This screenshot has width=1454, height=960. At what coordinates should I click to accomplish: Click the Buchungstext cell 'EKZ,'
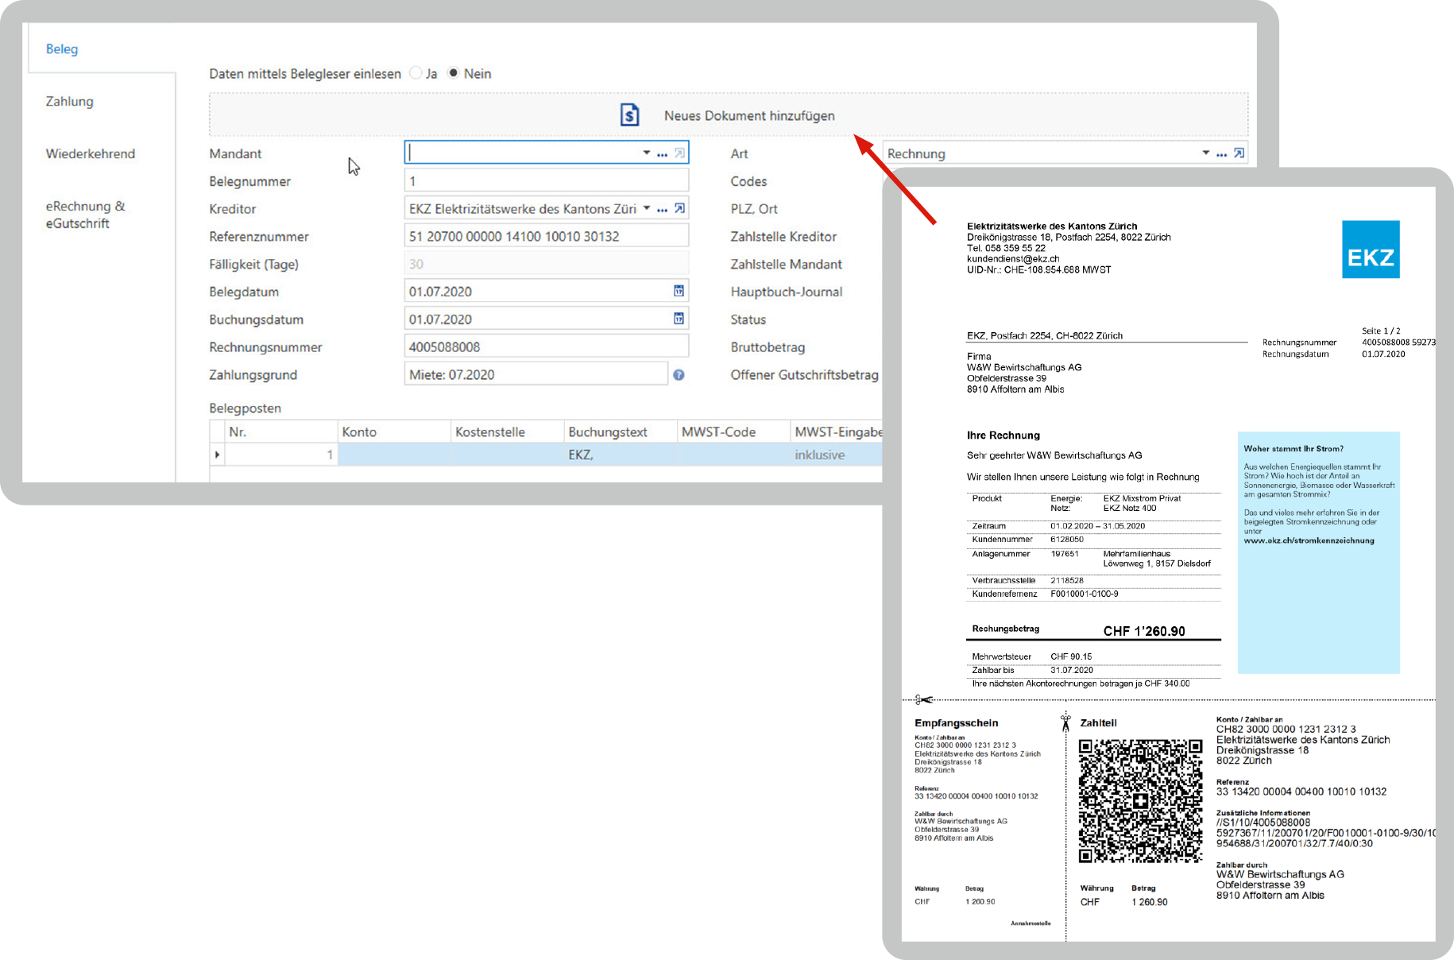pos(621,455)
